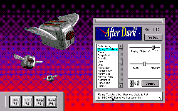Choose the Globe screensaver module
Image resolution: width=178 pixels, height=111 pixels.
point(107,52)
